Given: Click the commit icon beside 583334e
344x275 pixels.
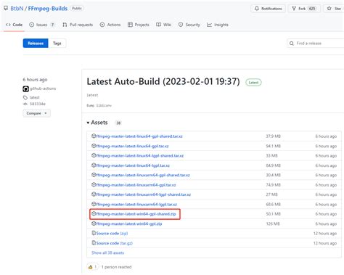Looking at the screenshot, I should (x=25, y=104).
